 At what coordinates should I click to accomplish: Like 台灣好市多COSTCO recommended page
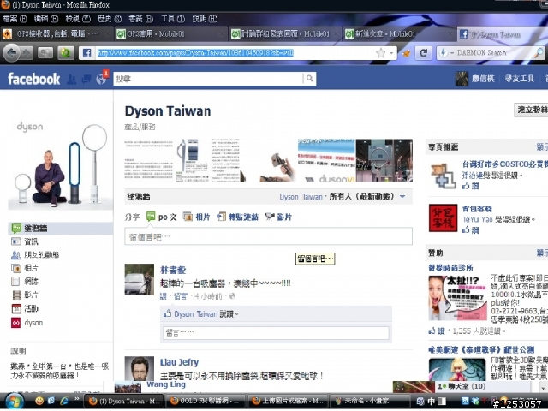point(470,187)
